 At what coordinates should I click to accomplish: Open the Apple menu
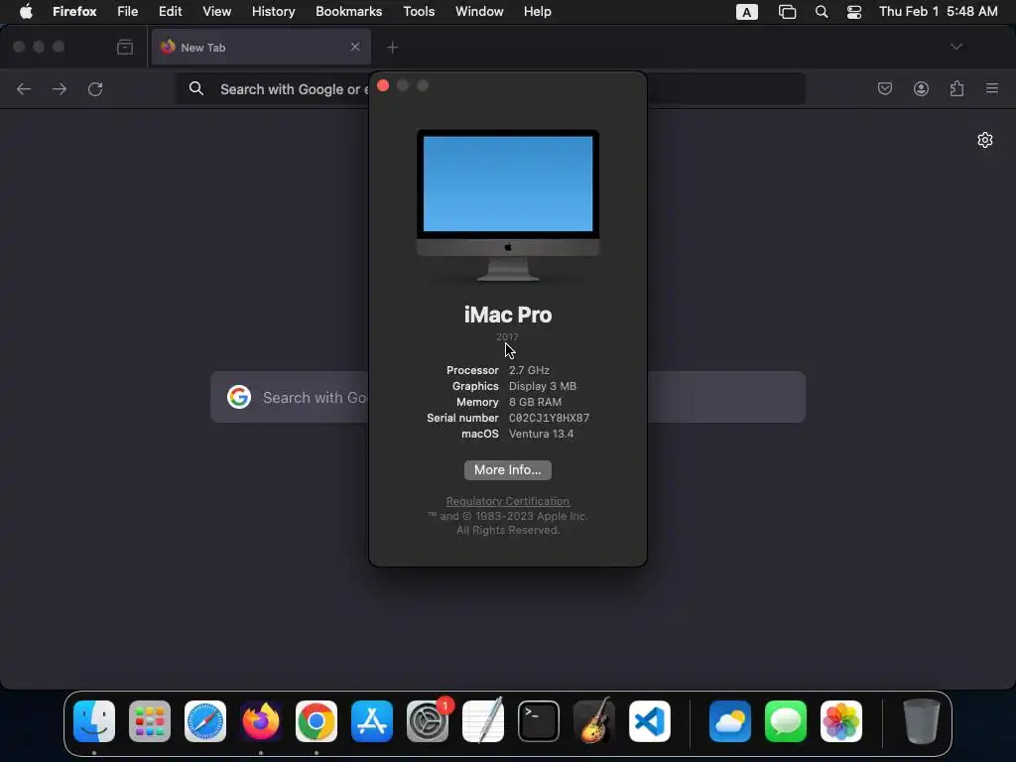tap(26, 12)
